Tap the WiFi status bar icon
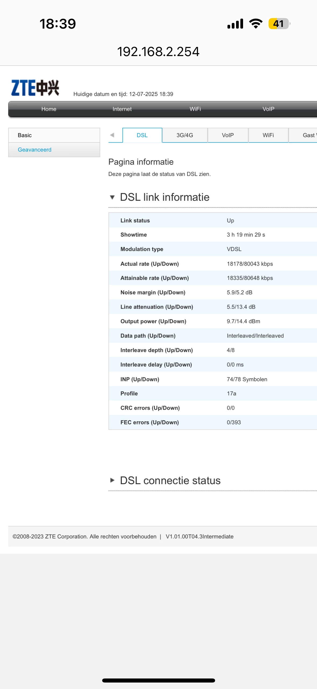 pos(256,24)
